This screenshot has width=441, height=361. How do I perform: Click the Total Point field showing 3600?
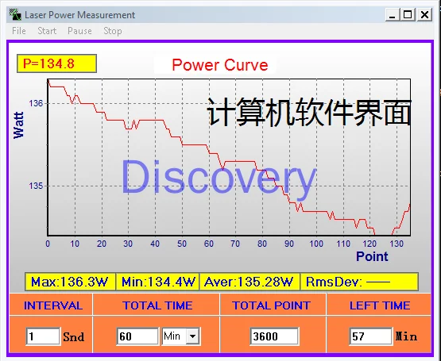coord(274,336)
